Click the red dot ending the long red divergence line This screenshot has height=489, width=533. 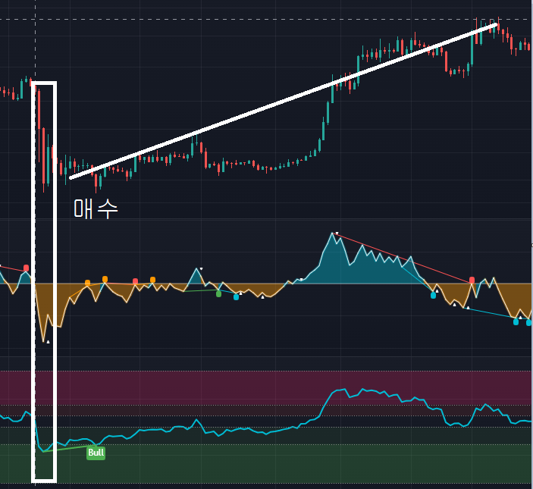click(x=472, y=280)
